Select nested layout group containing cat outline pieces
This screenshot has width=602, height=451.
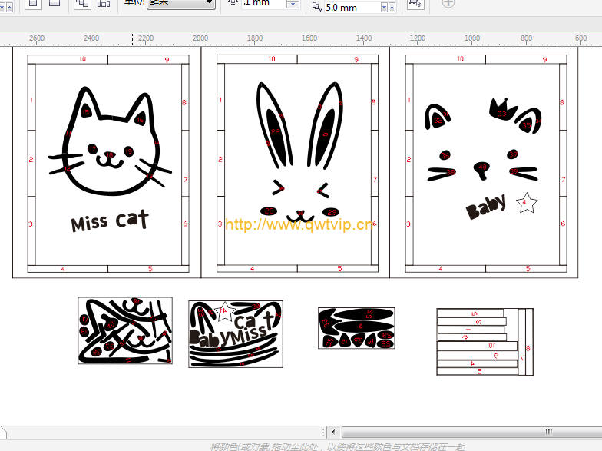point(125,330)
